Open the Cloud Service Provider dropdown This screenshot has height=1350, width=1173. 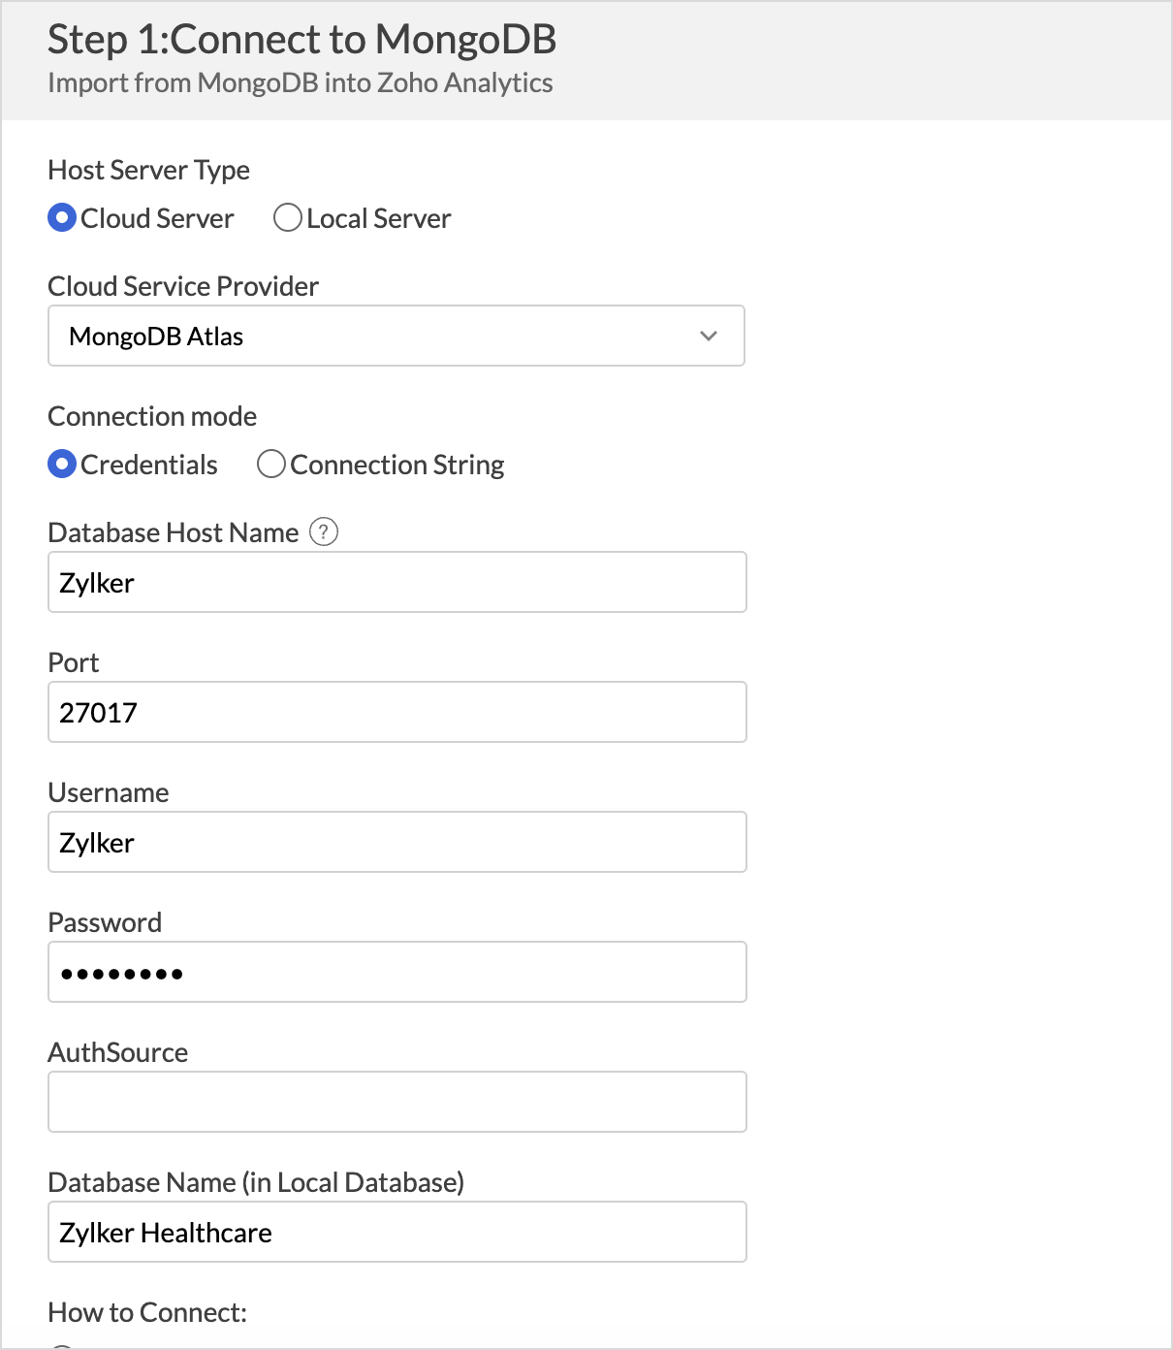(x=396, y=336)
